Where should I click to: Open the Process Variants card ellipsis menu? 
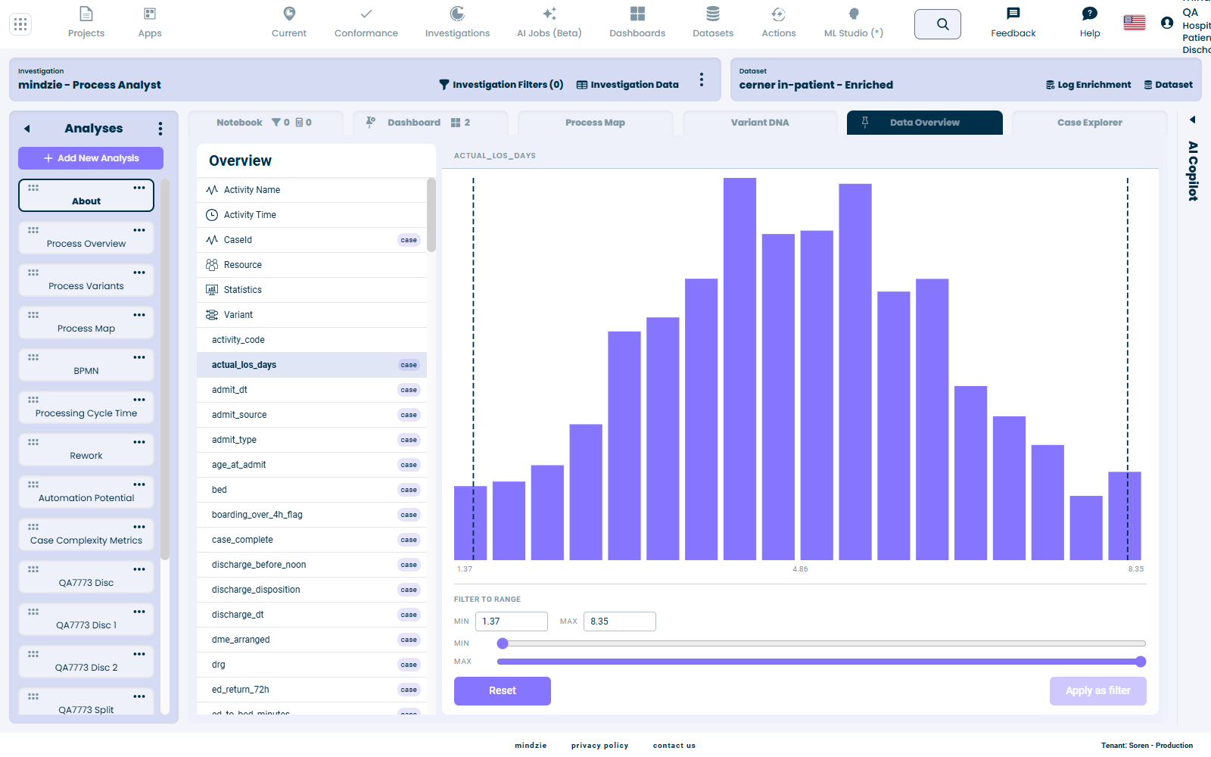[x=139, y=273]
